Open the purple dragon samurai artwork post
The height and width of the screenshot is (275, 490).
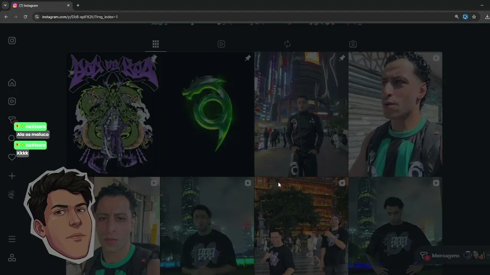(113, 114)
